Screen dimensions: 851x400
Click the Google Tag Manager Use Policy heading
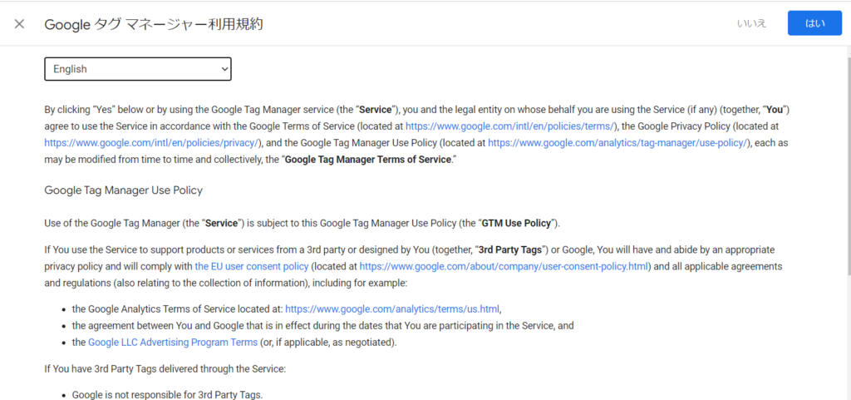123,190
